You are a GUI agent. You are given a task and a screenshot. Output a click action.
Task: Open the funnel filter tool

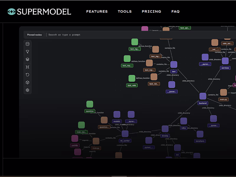coord(27,52)
